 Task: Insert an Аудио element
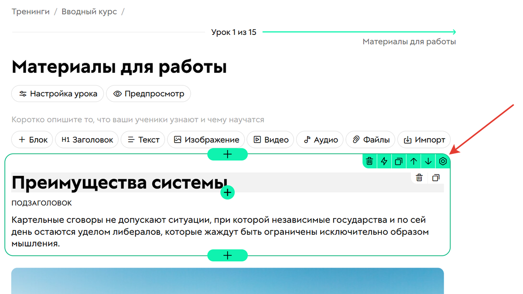click(x=320, y=140)
